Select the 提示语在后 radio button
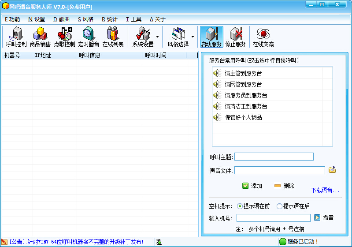The image size is (352, 247). pyautogui.click(x=279, y=206)
